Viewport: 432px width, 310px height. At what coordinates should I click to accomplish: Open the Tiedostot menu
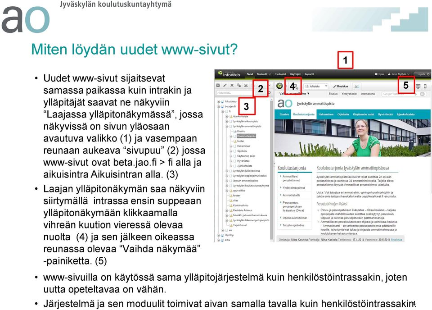[x=280, y=74]
